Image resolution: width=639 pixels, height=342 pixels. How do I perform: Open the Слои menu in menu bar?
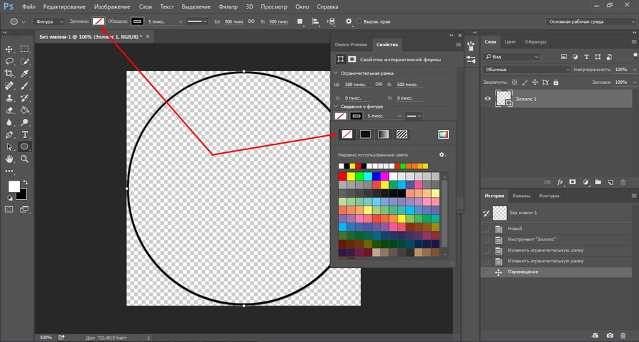[145, 6]
